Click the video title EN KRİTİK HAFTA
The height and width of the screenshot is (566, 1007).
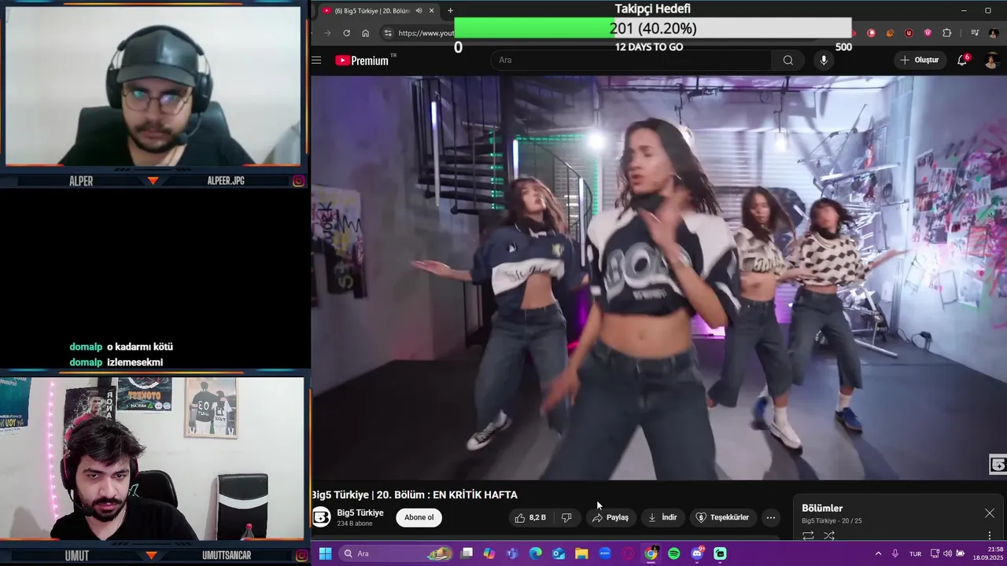pos(475,494)
